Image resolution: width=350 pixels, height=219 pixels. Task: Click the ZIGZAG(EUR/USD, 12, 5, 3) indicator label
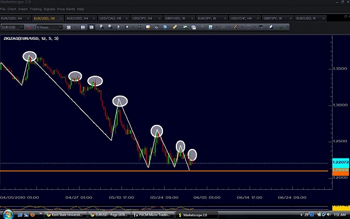(31, 39)
